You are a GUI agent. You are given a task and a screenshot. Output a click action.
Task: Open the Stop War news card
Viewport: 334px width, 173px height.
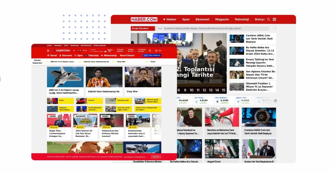(143, 81)
